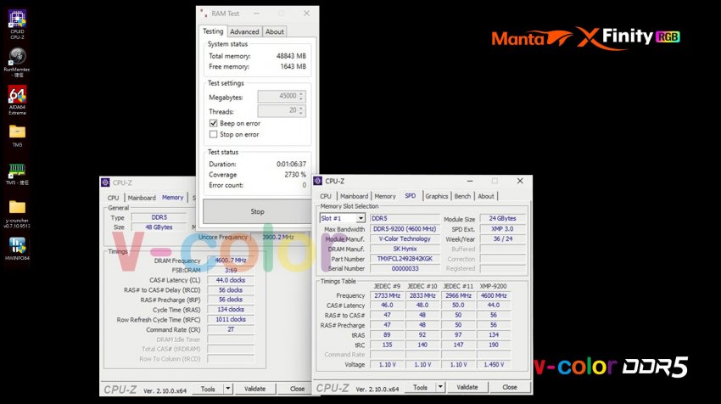The width and height of the screenshot is (721, 404).
Task: Launch the TM5 memory chip shortcut
Action: 17,170
